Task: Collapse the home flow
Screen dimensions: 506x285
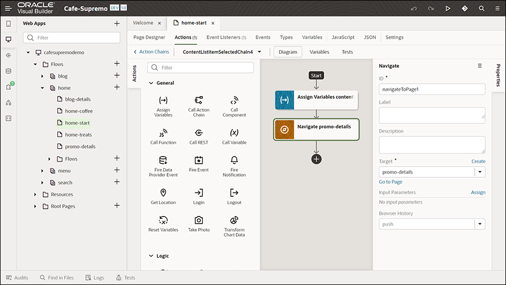Action: point(42,88)
